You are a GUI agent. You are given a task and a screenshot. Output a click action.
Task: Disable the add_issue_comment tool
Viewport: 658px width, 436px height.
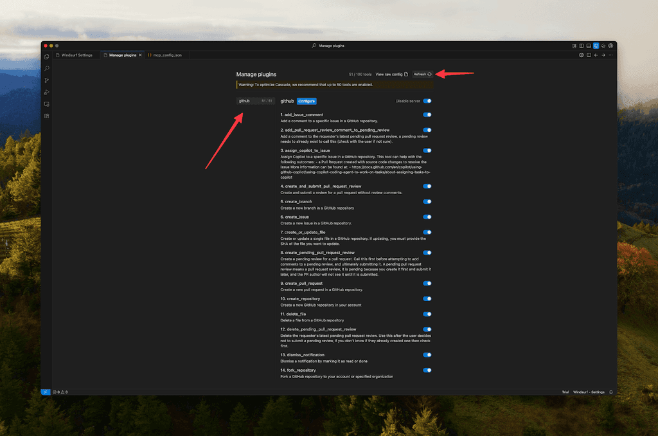click(x=427, y=114)
